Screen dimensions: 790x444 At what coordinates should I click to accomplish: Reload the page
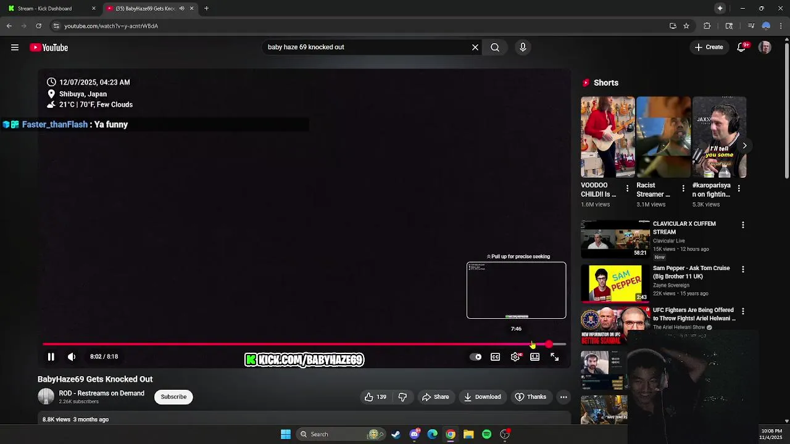(39, 26)
